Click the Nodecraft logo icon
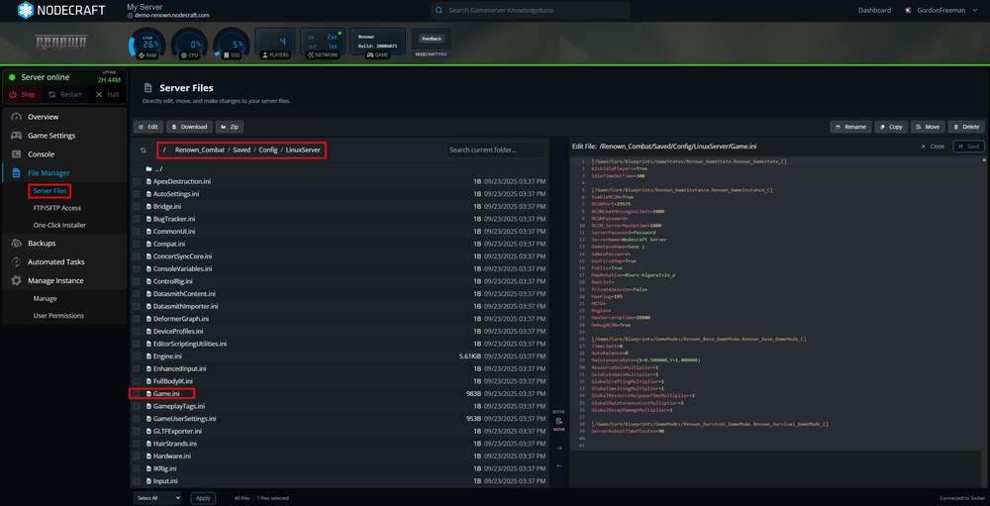The image size is (990, 506). point(26,10)
